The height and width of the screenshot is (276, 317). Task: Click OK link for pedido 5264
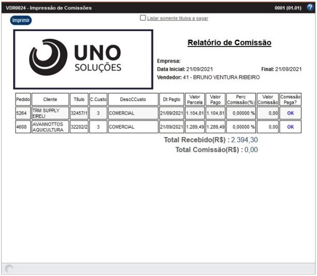coord(290,113)
